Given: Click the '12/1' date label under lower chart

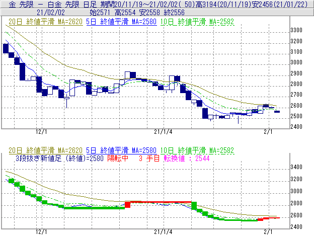Looking at the screenshot, I should tap(41, 232).
